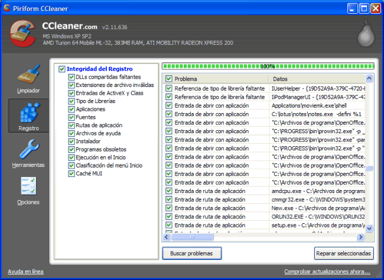
Task: Toggle Rutas de aplicación checkbox
Action: [71, 125]
